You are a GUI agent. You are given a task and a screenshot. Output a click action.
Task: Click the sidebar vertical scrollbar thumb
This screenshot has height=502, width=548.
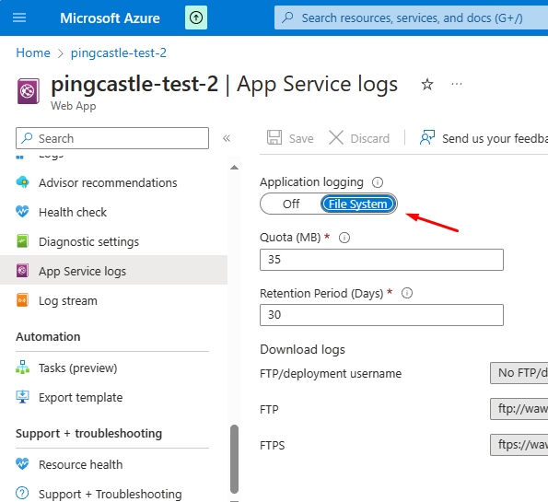(x=235, y=459)
